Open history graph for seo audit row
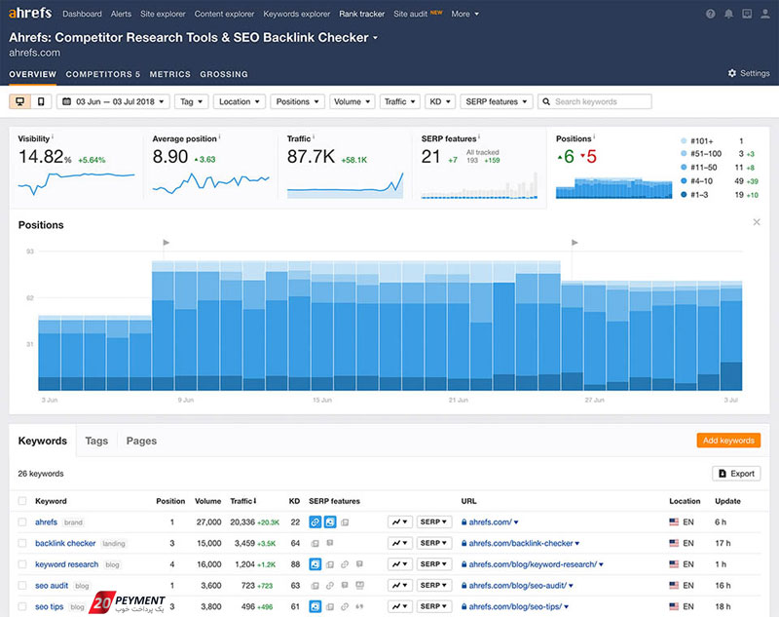The width and height of the screenshot is (779, 617). [399, 585]
